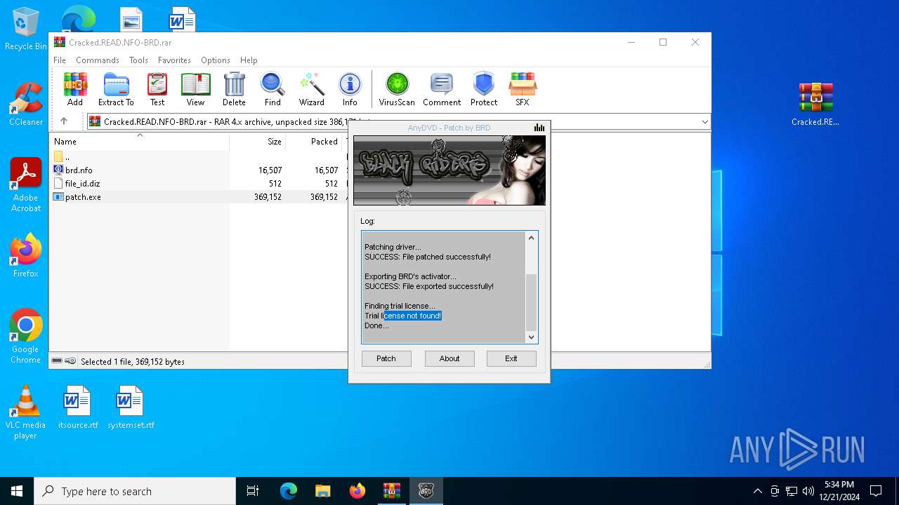Show archive Info
899x505 pixels.
point(350,89)
